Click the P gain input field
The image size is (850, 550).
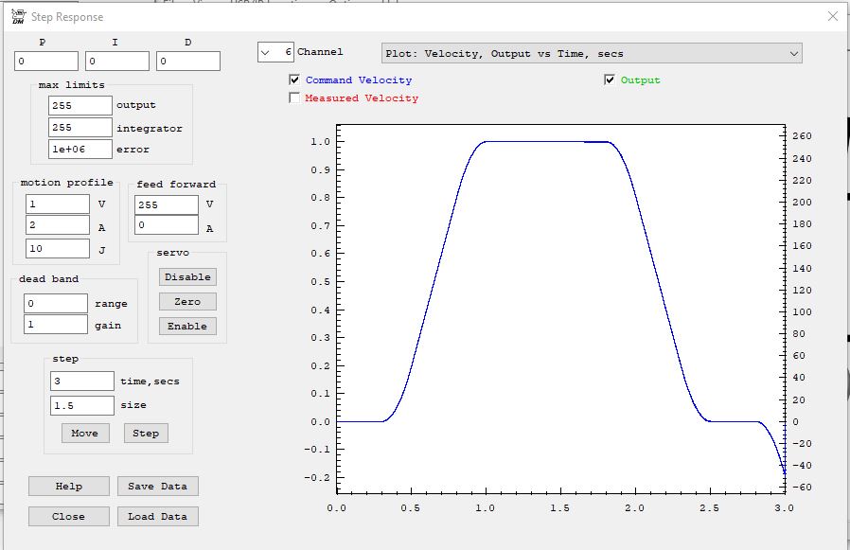pos(46,62)
